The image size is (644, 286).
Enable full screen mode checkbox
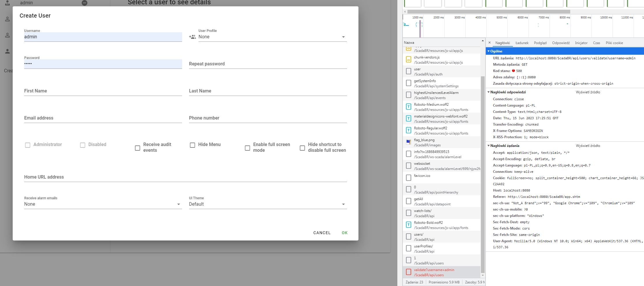247,147
